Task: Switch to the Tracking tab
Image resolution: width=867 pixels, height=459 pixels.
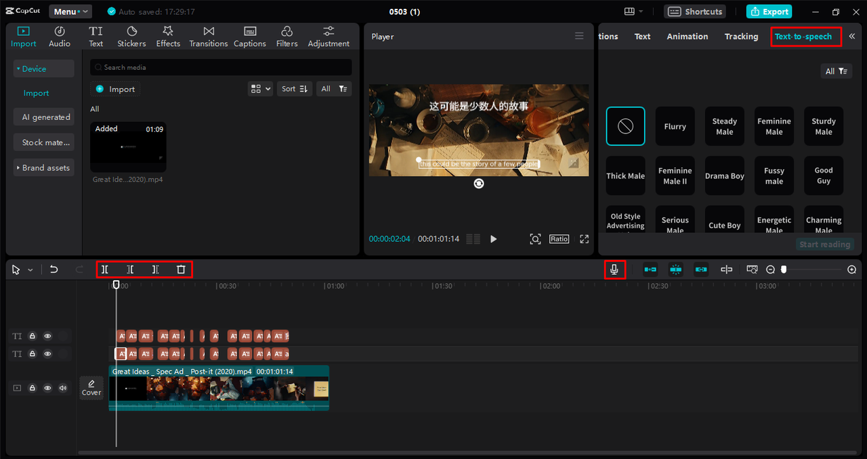Action: point(741,37)
